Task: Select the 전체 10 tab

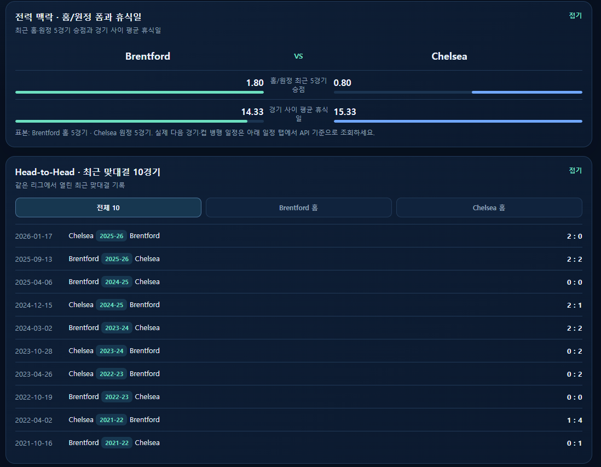Action: click(108, 207)
